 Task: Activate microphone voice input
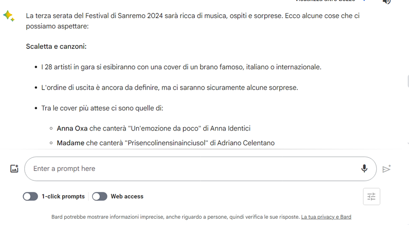click(x=364, y=169)
